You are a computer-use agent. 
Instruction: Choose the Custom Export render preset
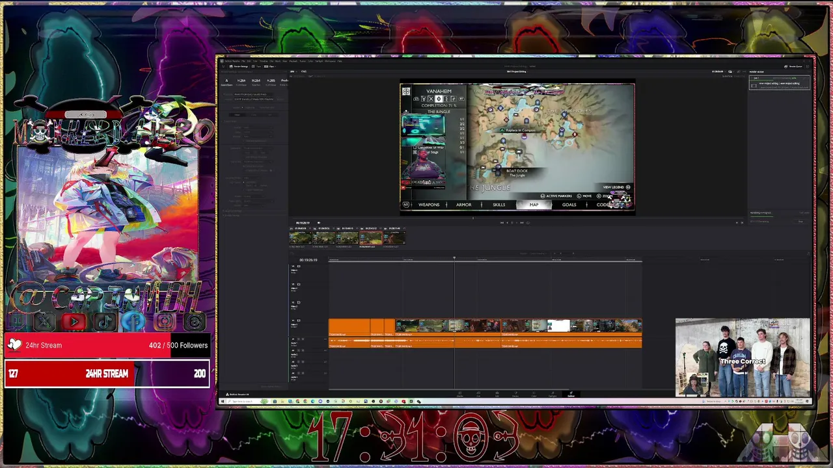[226, 83]
